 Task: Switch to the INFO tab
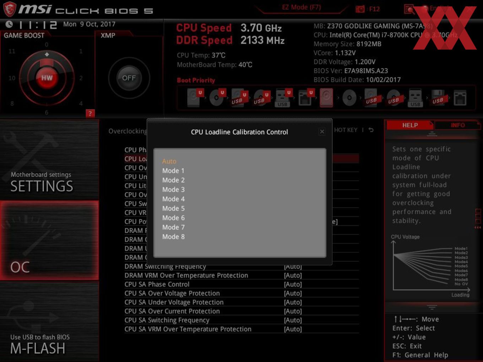(x=458, y=125)
